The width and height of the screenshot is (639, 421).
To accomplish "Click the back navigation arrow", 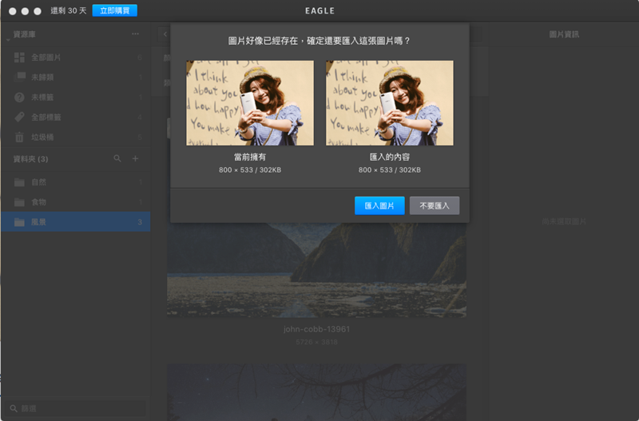I will [x=165, y=34].
